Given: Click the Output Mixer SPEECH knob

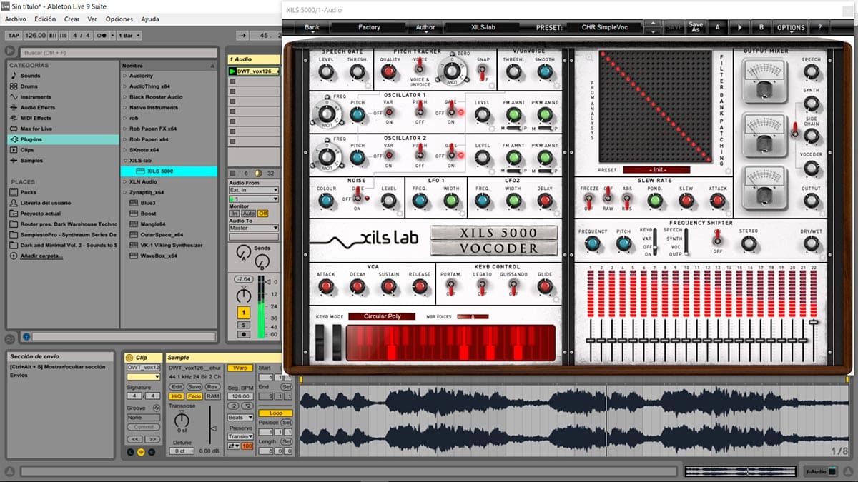Looking at the screenshot, I should point(811,72).
